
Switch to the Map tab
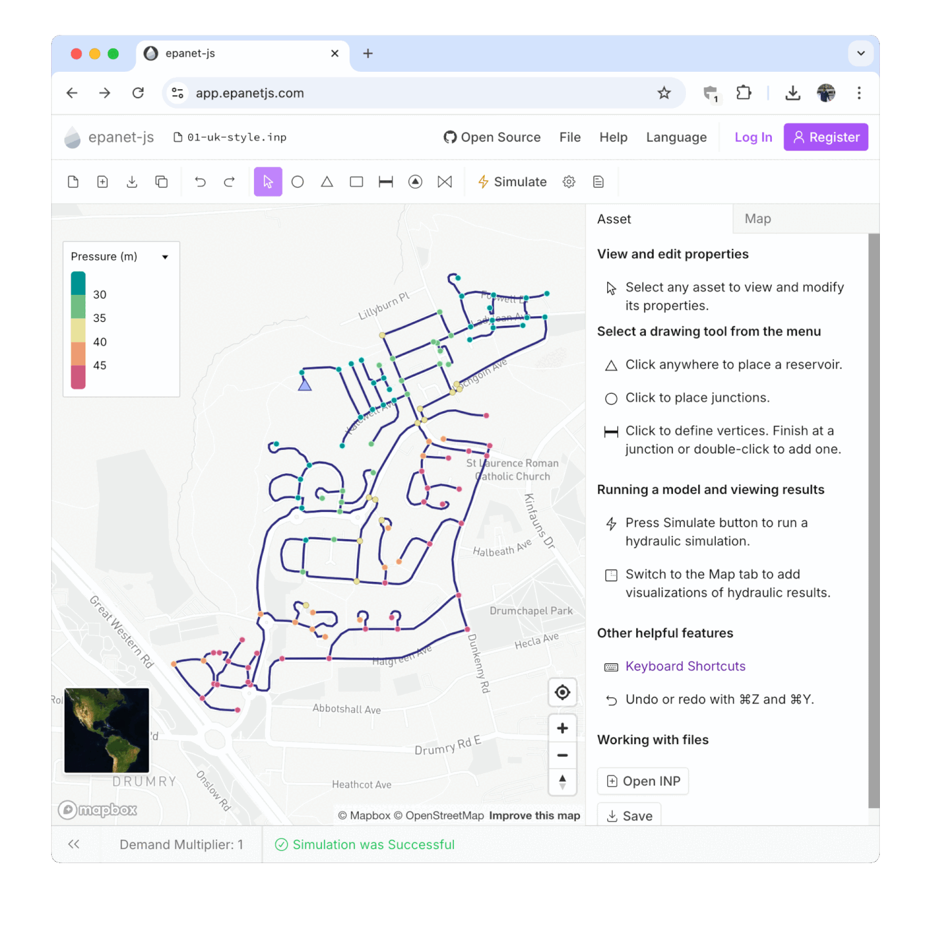(x=806, y=219)
